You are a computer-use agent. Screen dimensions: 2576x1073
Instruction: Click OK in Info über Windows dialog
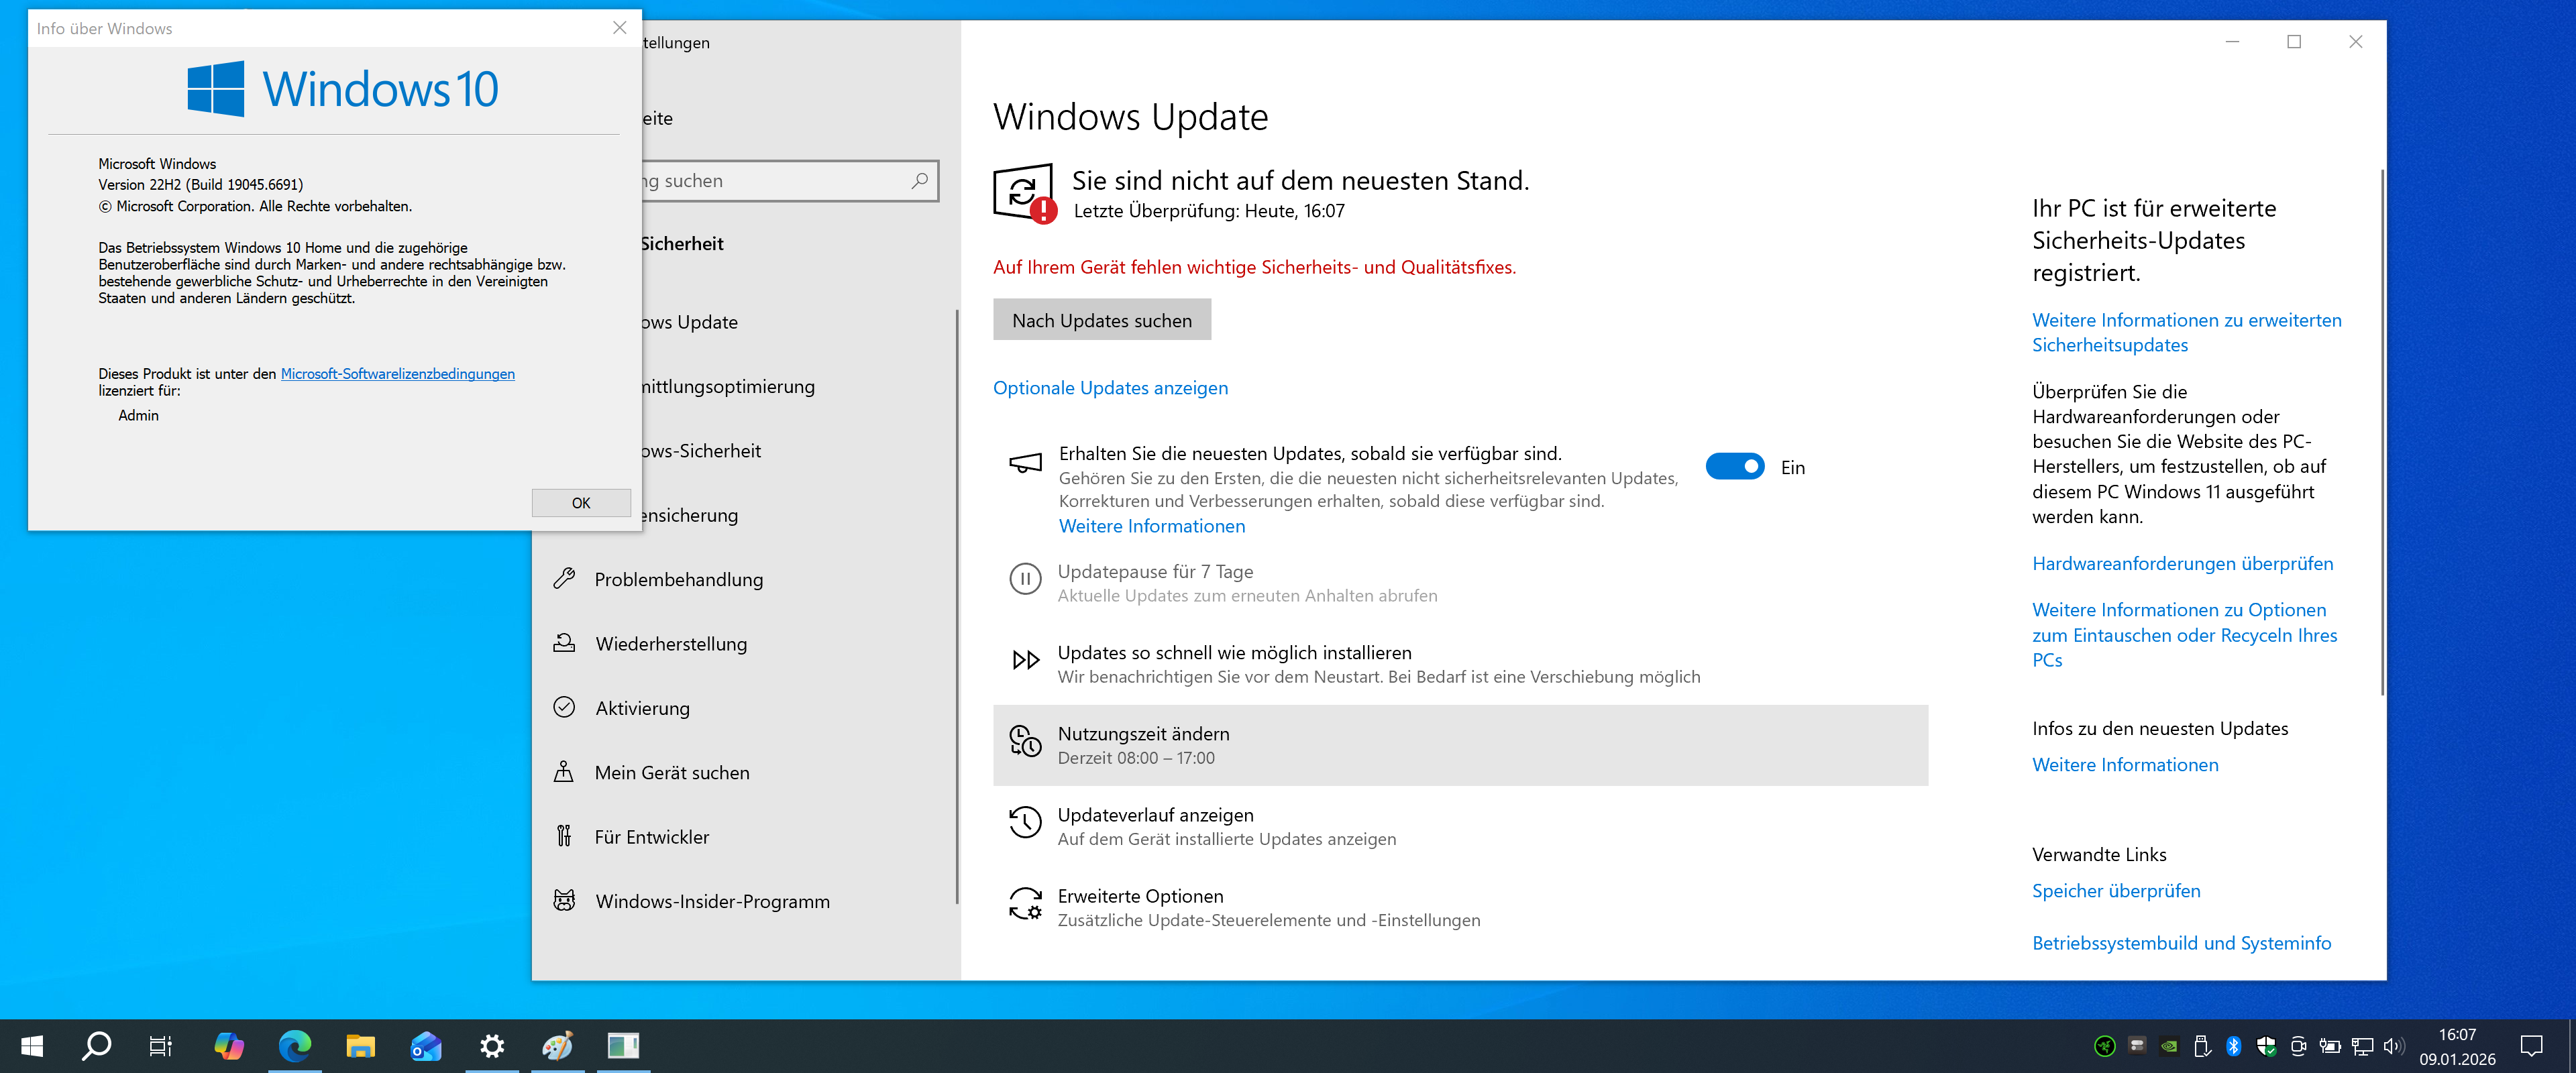click(581, 503)
